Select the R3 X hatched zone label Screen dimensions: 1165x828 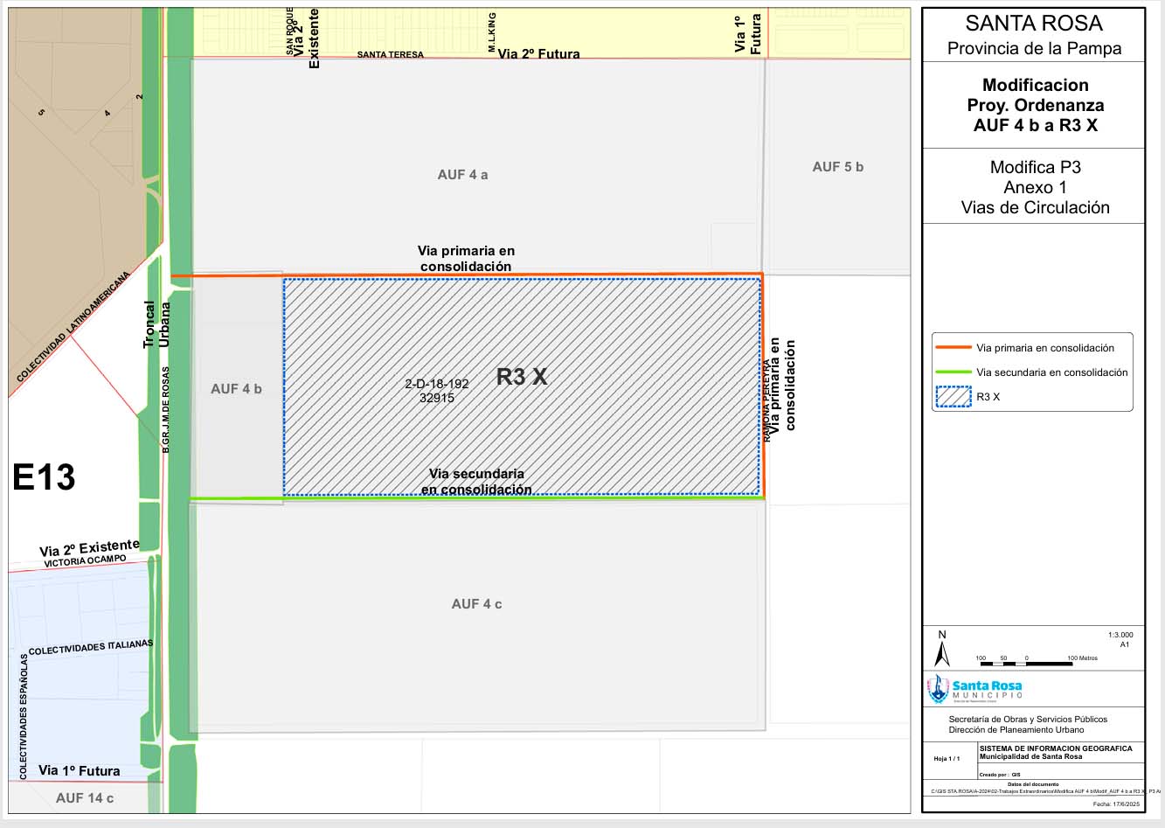(522, 377)
